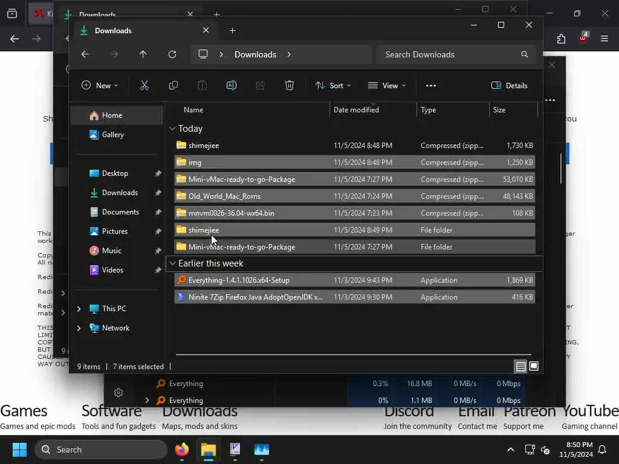Open Task Manager graph icon on taskbar
The height and width of the screenshot is (464, 619).
261,449
